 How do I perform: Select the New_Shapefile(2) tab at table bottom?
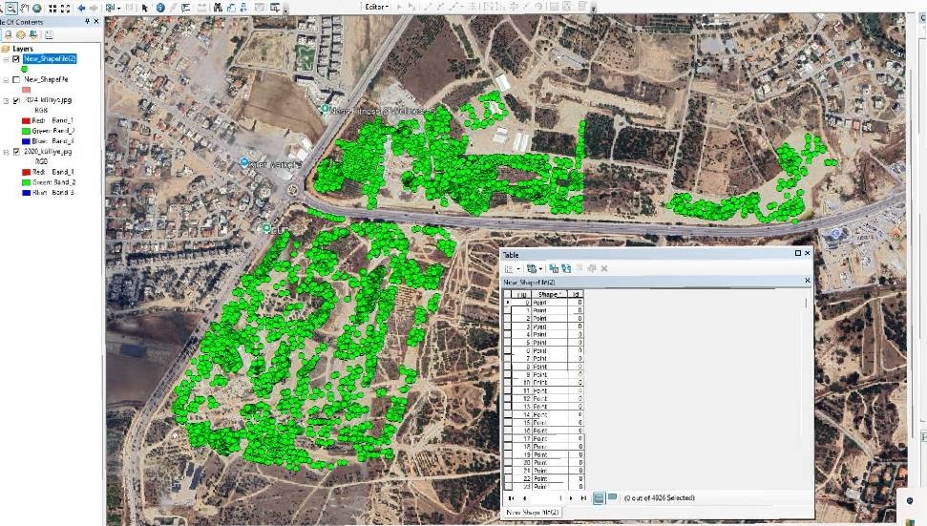(x=533, y=514)
